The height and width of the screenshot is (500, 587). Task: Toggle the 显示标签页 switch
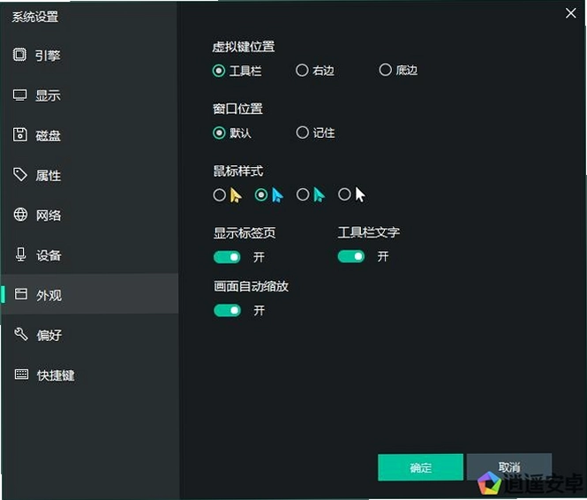point(227,257)
